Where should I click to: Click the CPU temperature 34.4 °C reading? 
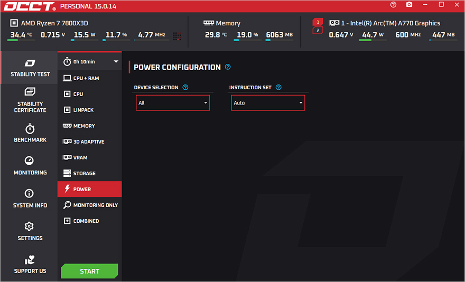(21, 35)
